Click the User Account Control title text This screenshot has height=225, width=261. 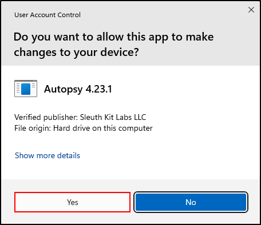coord(48,15)
